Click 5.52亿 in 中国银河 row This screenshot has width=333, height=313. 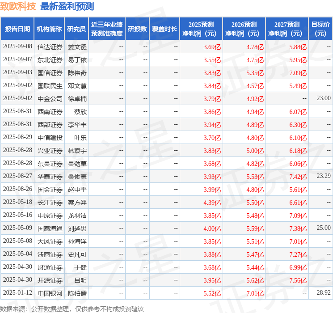pyautogui.click(x=212, y=293)
